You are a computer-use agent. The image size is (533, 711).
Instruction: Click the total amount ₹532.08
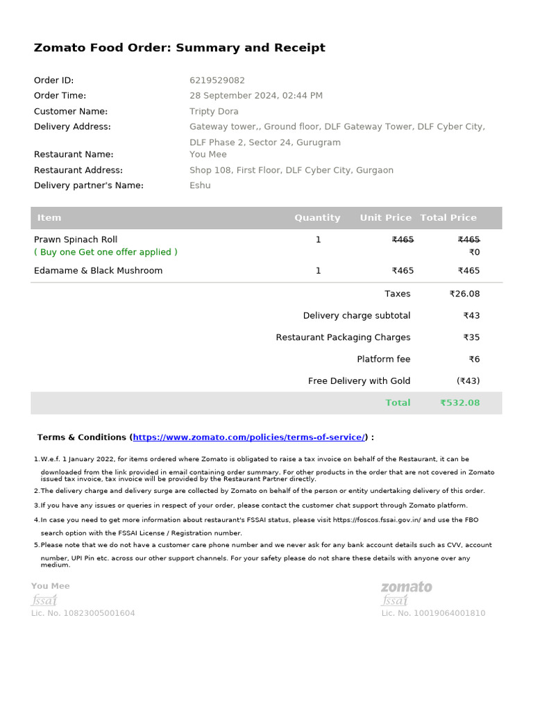tap(459, 403)
